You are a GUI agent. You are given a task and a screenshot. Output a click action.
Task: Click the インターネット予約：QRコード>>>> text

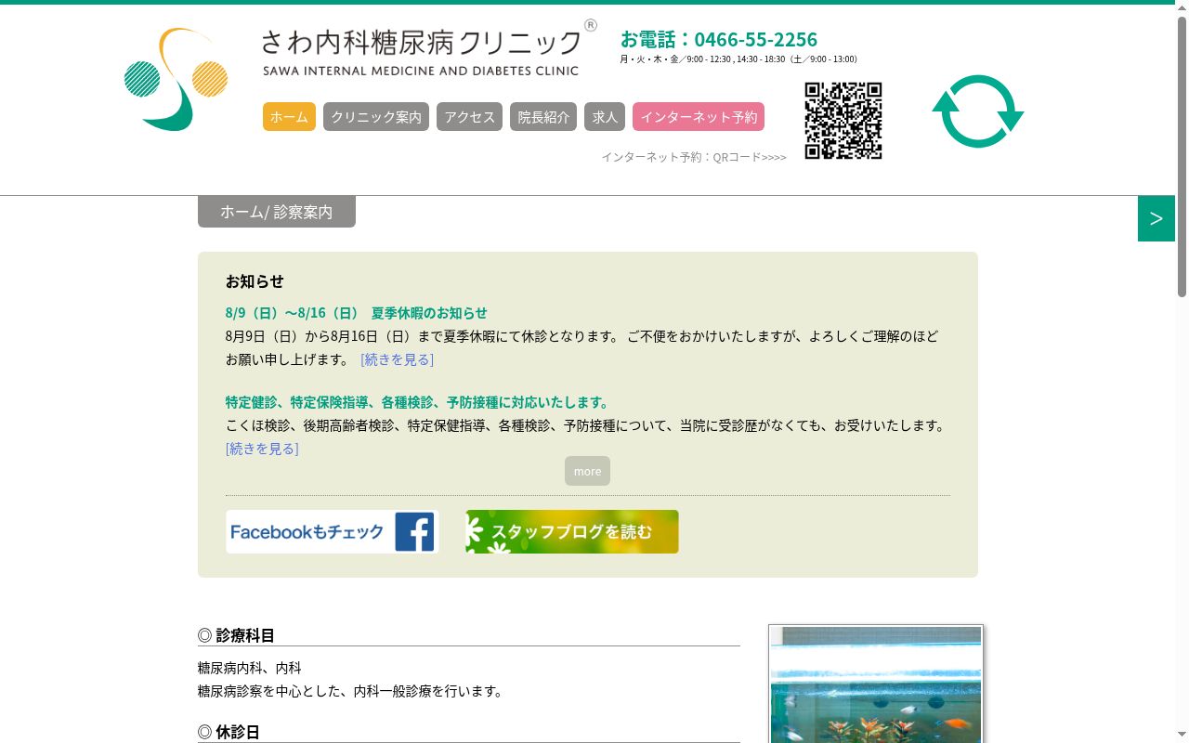point(694,157)
